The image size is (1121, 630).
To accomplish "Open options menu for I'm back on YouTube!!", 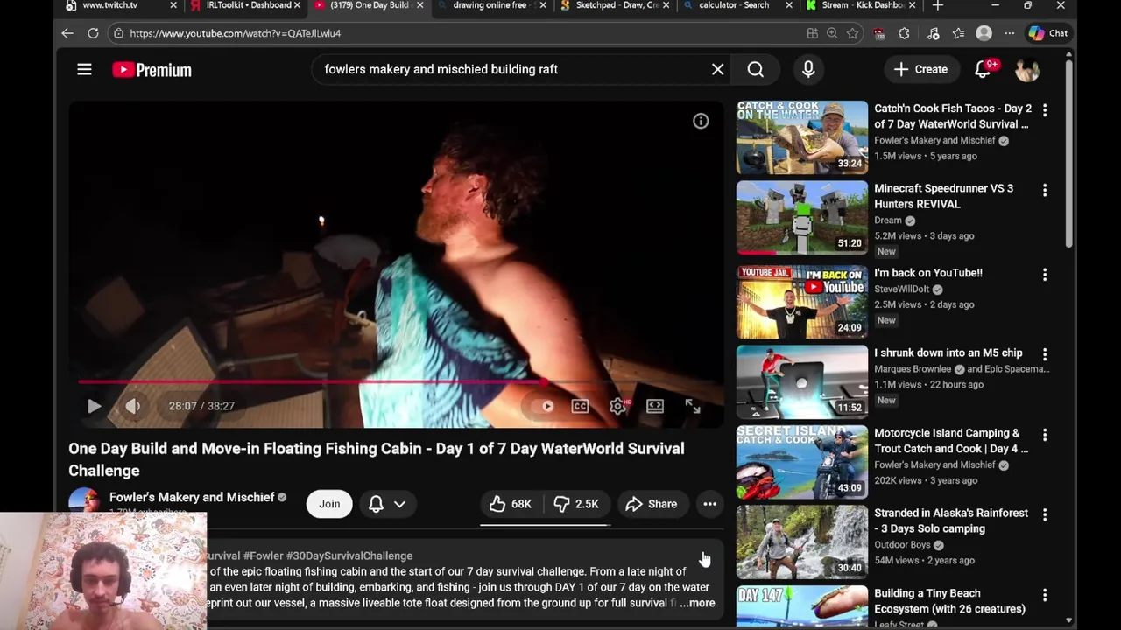I will (1045, 275).
